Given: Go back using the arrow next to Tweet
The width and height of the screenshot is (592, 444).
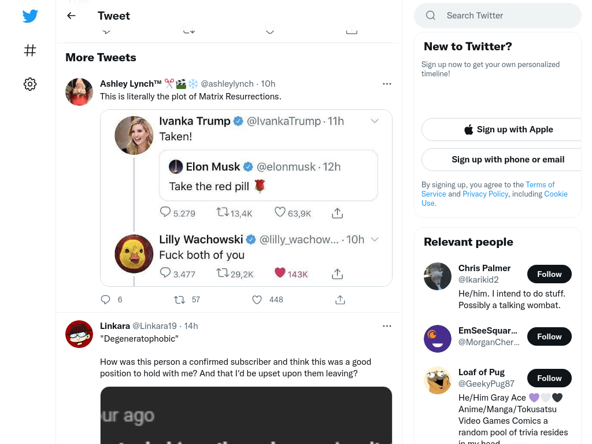Looking at the screenshot, I should 71,16.
